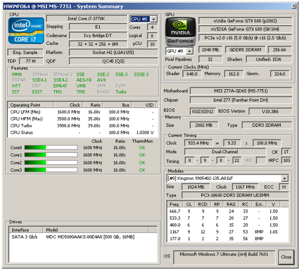Image resolution: width=300 pixels, height=270 pixels.
Task: Click the tRFC 103 value field
Action: (286, 161)
